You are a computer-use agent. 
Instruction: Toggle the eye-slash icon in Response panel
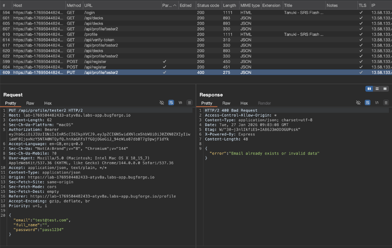tap(358, 102)
